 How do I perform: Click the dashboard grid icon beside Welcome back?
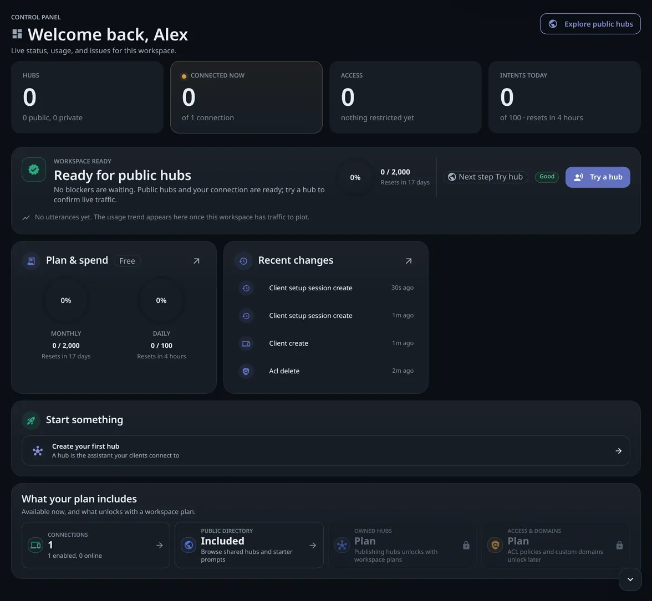tap(17, 34)
